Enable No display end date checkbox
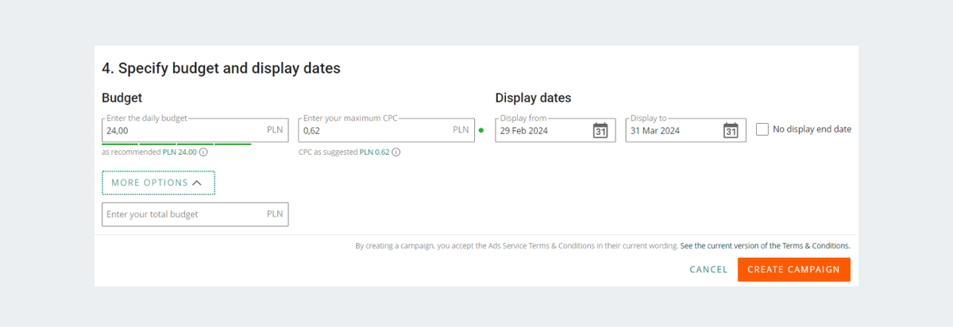 [762, 129]
